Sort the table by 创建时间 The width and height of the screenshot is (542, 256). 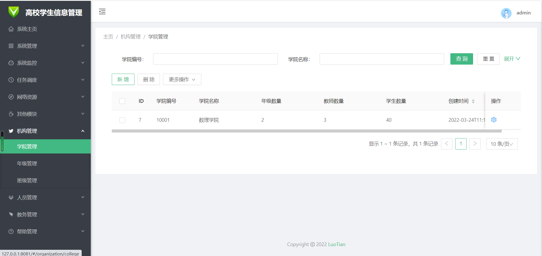point(473,101)
